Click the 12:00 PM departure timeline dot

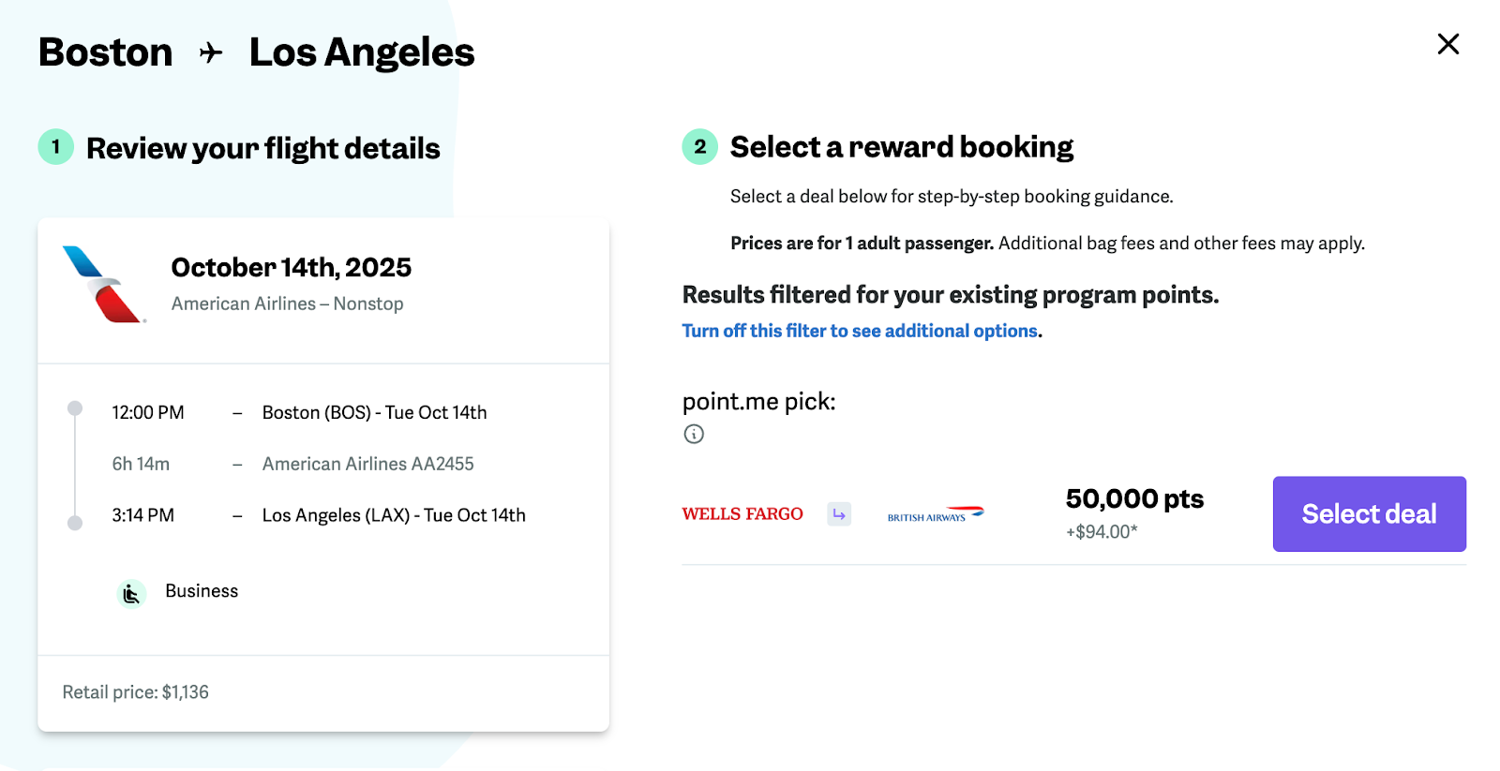pos(75,408)
